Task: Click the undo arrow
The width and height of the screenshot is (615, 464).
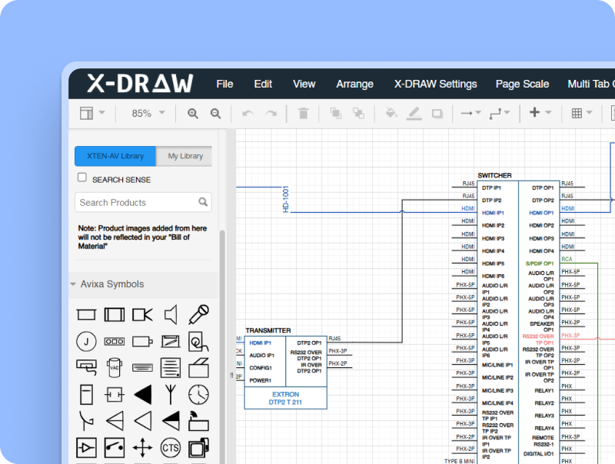Action: pyautogui.click(x=248, y=114)
